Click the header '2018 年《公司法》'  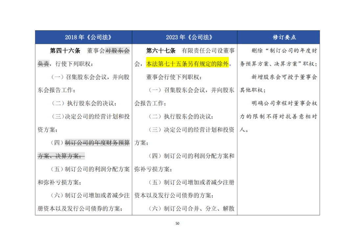click(x=88, y=37)
